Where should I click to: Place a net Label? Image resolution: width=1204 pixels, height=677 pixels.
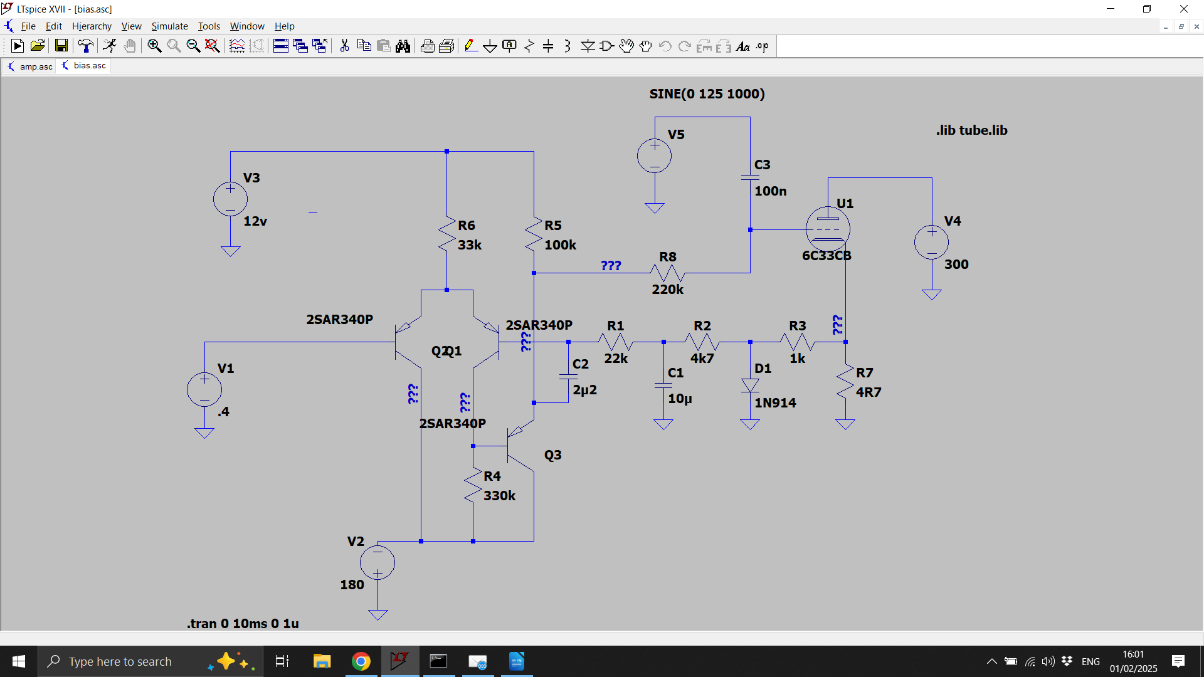pyautogui.click(x=510, y=46)
